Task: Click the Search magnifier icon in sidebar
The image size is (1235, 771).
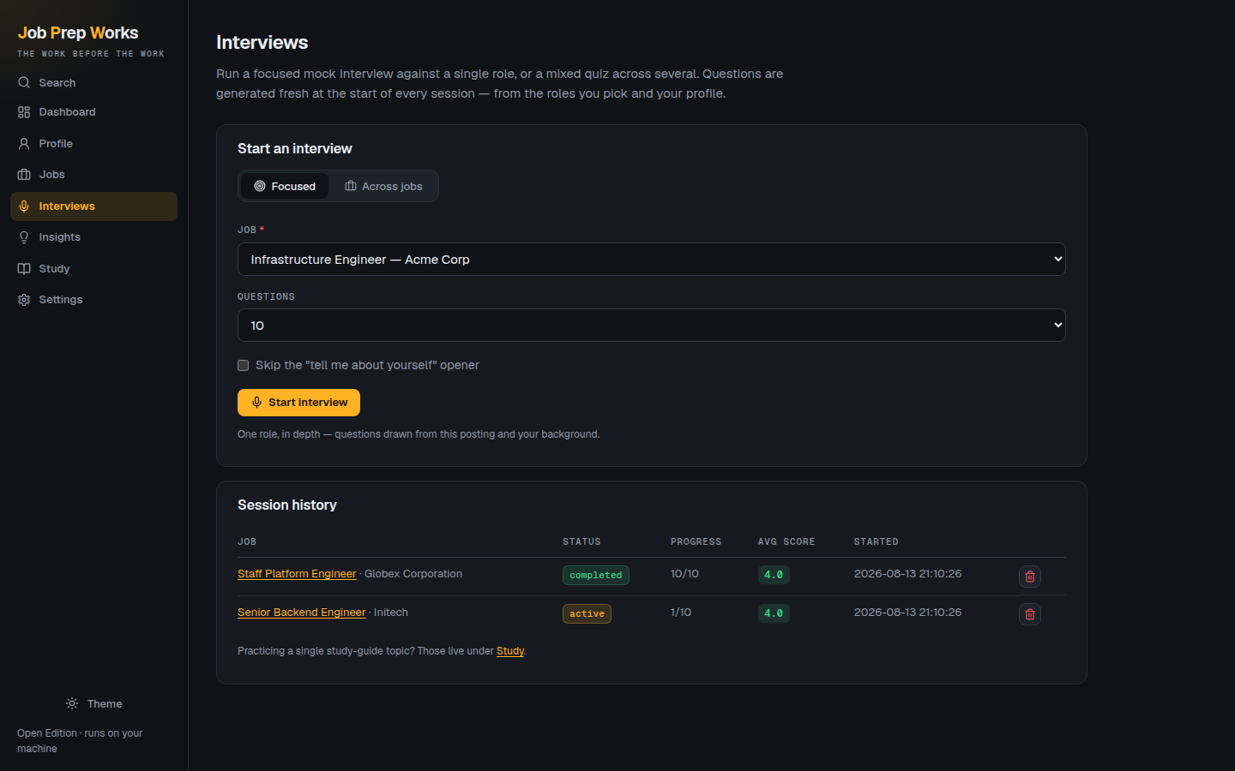Action: (x=24, y=83)
